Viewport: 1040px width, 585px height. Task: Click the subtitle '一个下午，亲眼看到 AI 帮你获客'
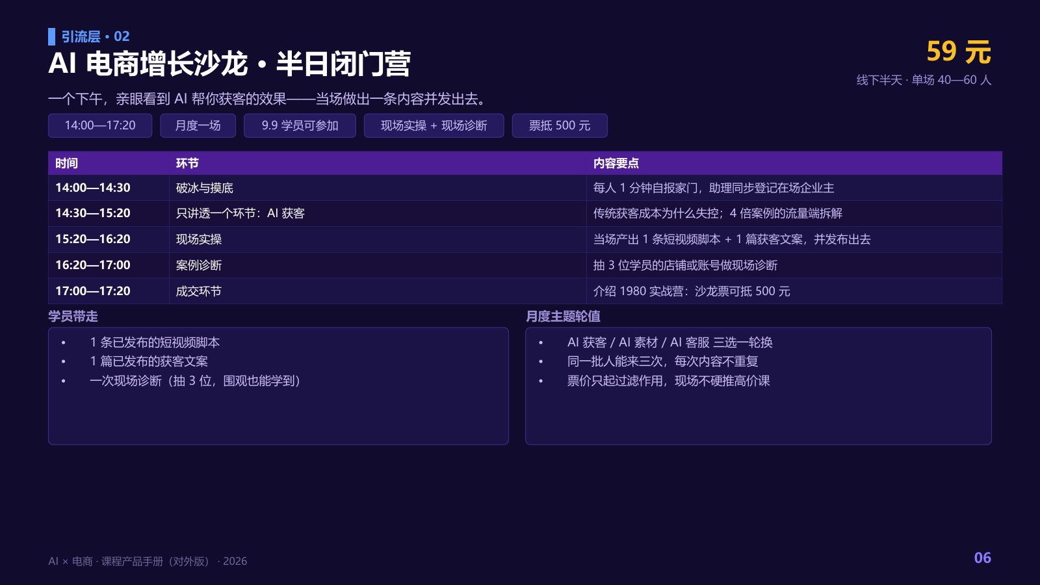click(x=266, y=99)
